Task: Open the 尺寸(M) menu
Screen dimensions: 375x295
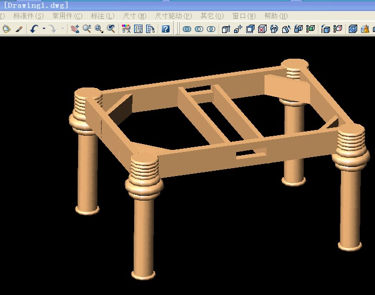Action: click(x=135, y=16)
